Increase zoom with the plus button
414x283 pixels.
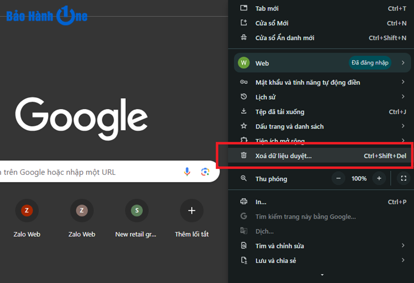coord(379,179)
